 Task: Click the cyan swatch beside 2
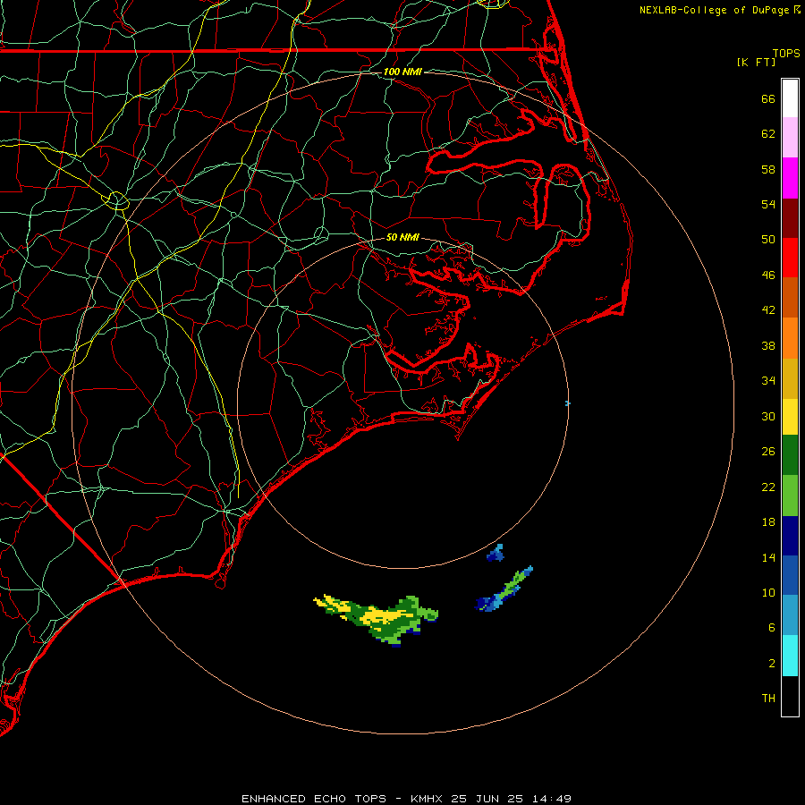click(x=790, y=656)
